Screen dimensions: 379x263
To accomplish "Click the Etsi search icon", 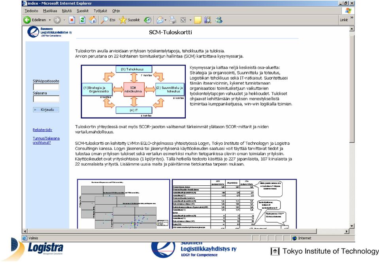I will [108, 20].
